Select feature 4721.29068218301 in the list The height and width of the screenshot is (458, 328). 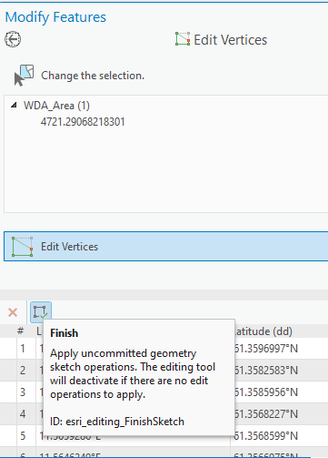83,122
